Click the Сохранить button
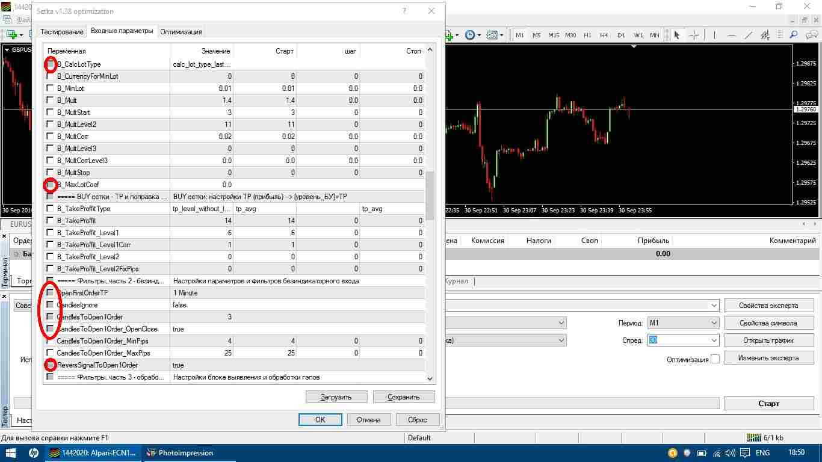822x462 pixels. tap(403, 397)
